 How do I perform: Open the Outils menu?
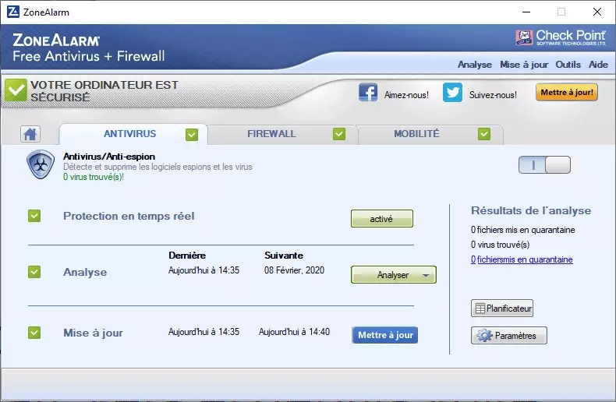[x=568, y=65]
